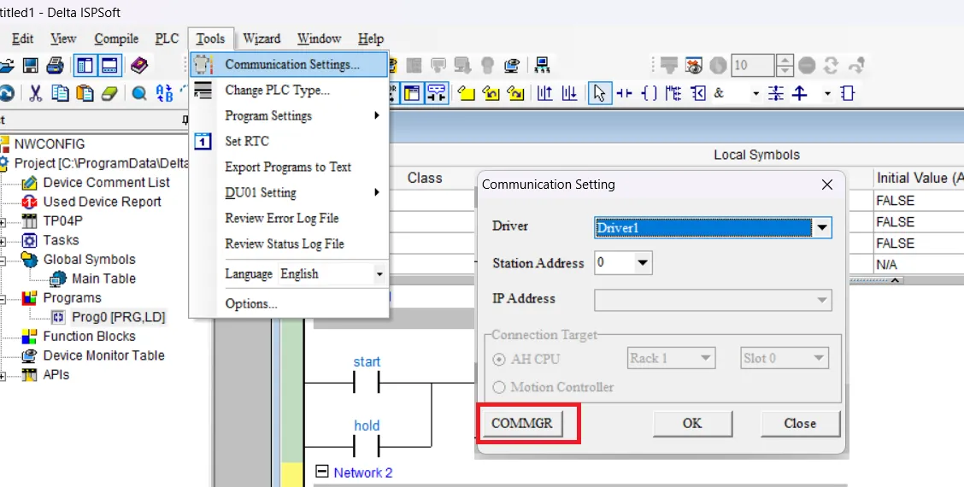Click the Save floppy disk icon
Viewport: 964px width, 487px height.
30,65
